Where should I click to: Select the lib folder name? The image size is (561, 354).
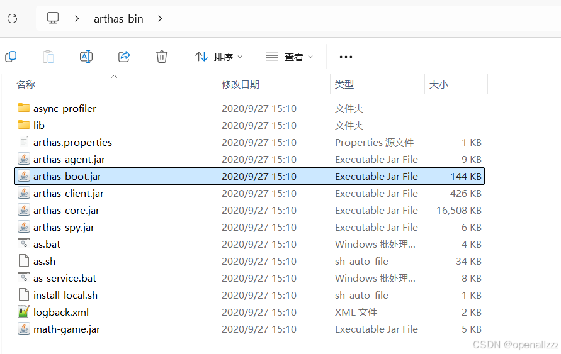[38, 125]
